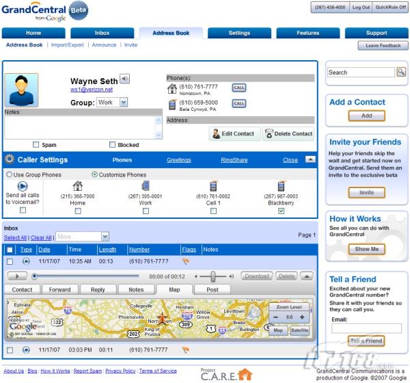Click the Search input field
Image resolution: width=410 pixels, height=383 pixels.
361,72
